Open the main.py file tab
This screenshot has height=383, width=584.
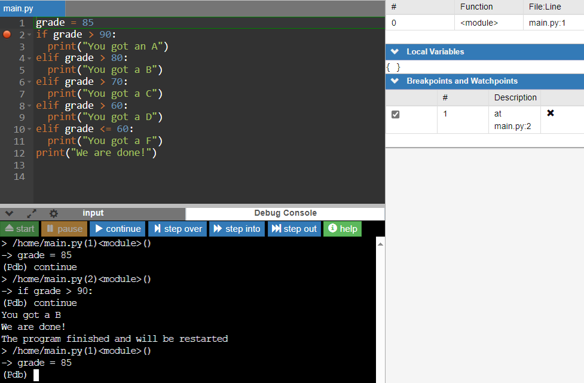(19, 8)
